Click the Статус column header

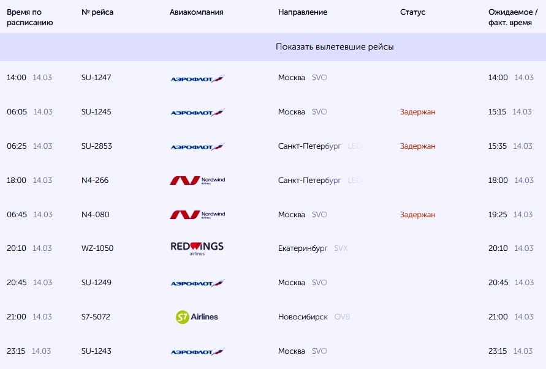point(412,12)
